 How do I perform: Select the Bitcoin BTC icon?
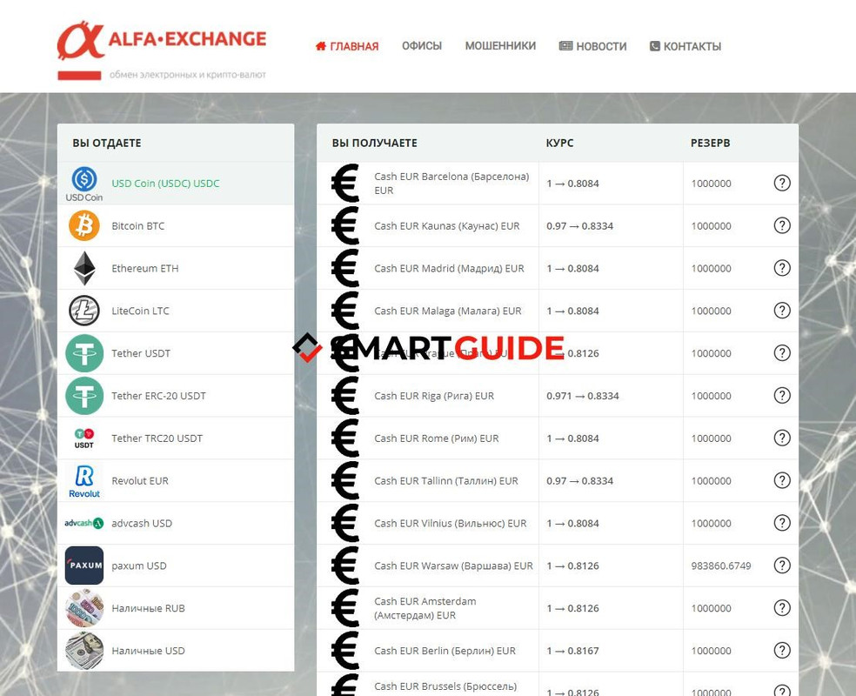84,226
